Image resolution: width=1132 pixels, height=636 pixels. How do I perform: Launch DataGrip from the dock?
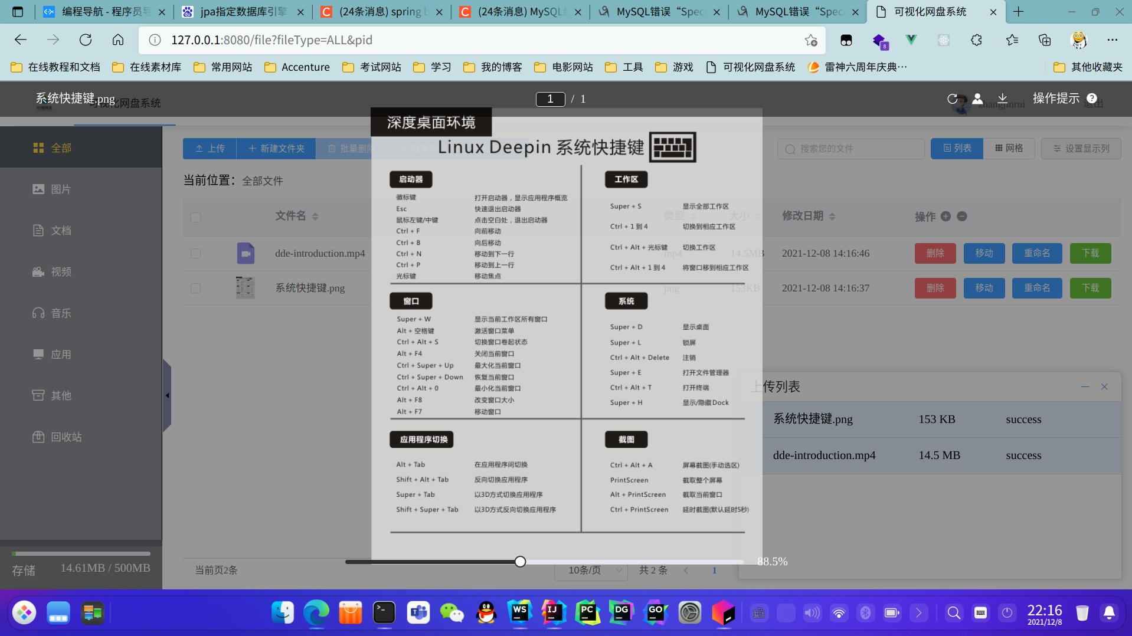pyautogui.click(x=621, y=613)
